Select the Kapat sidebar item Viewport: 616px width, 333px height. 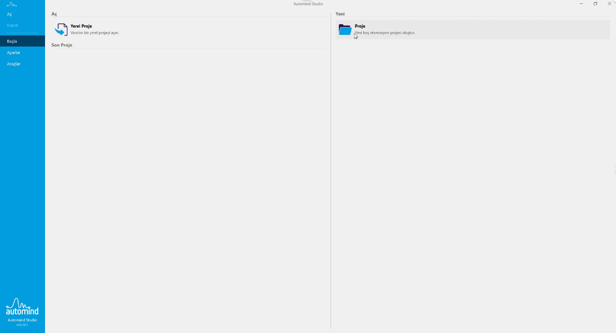[12, 25]
